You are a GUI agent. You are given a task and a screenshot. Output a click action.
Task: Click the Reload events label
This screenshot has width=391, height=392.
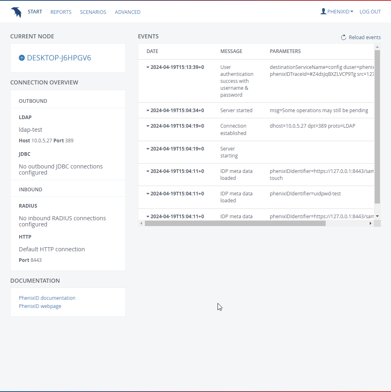coord(365,37)
